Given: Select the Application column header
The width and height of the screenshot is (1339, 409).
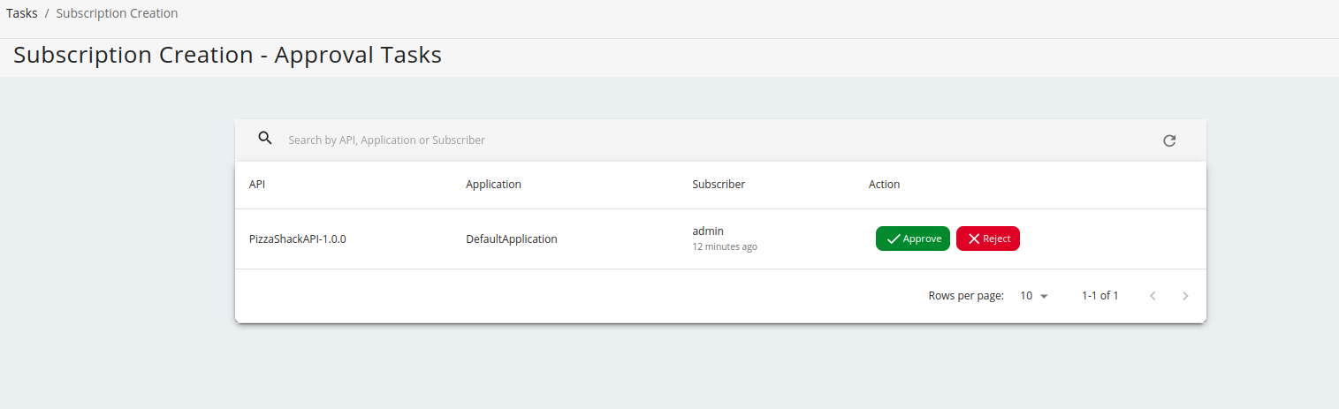Looking at the screenshot, I should click(x=493, y=185).
